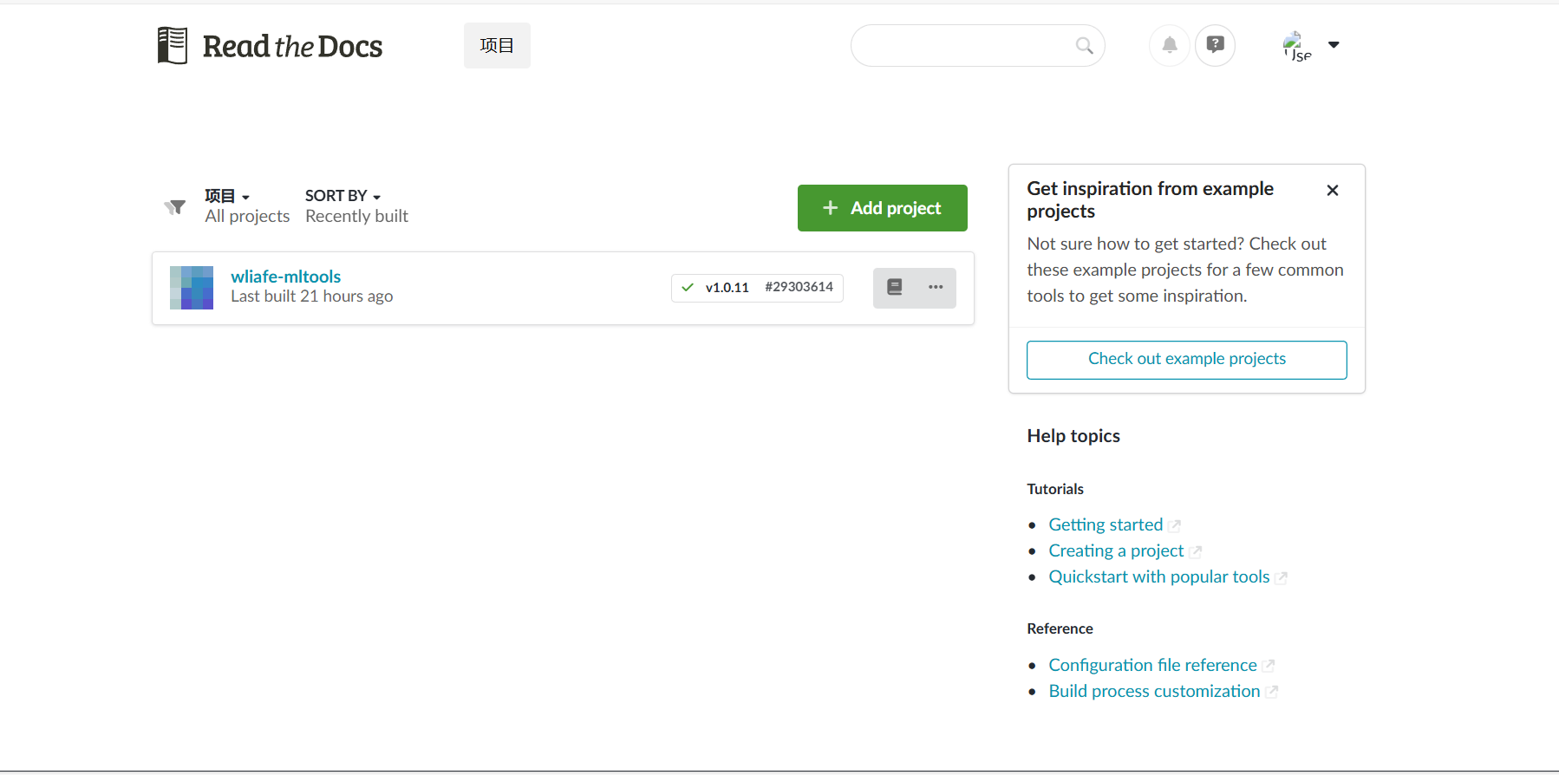Screen dimensions: 1559x775
Task: View docs via book icon button
Action: (x=895, y=288)
